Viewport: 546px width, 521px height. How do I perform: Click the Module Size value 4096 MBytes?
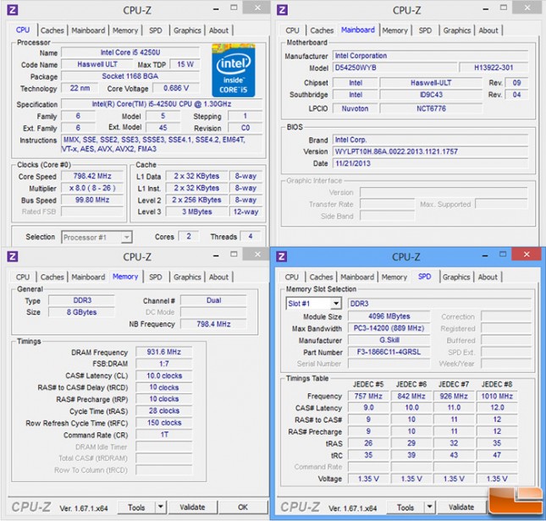pyautogui.click(x=389, y=316)
